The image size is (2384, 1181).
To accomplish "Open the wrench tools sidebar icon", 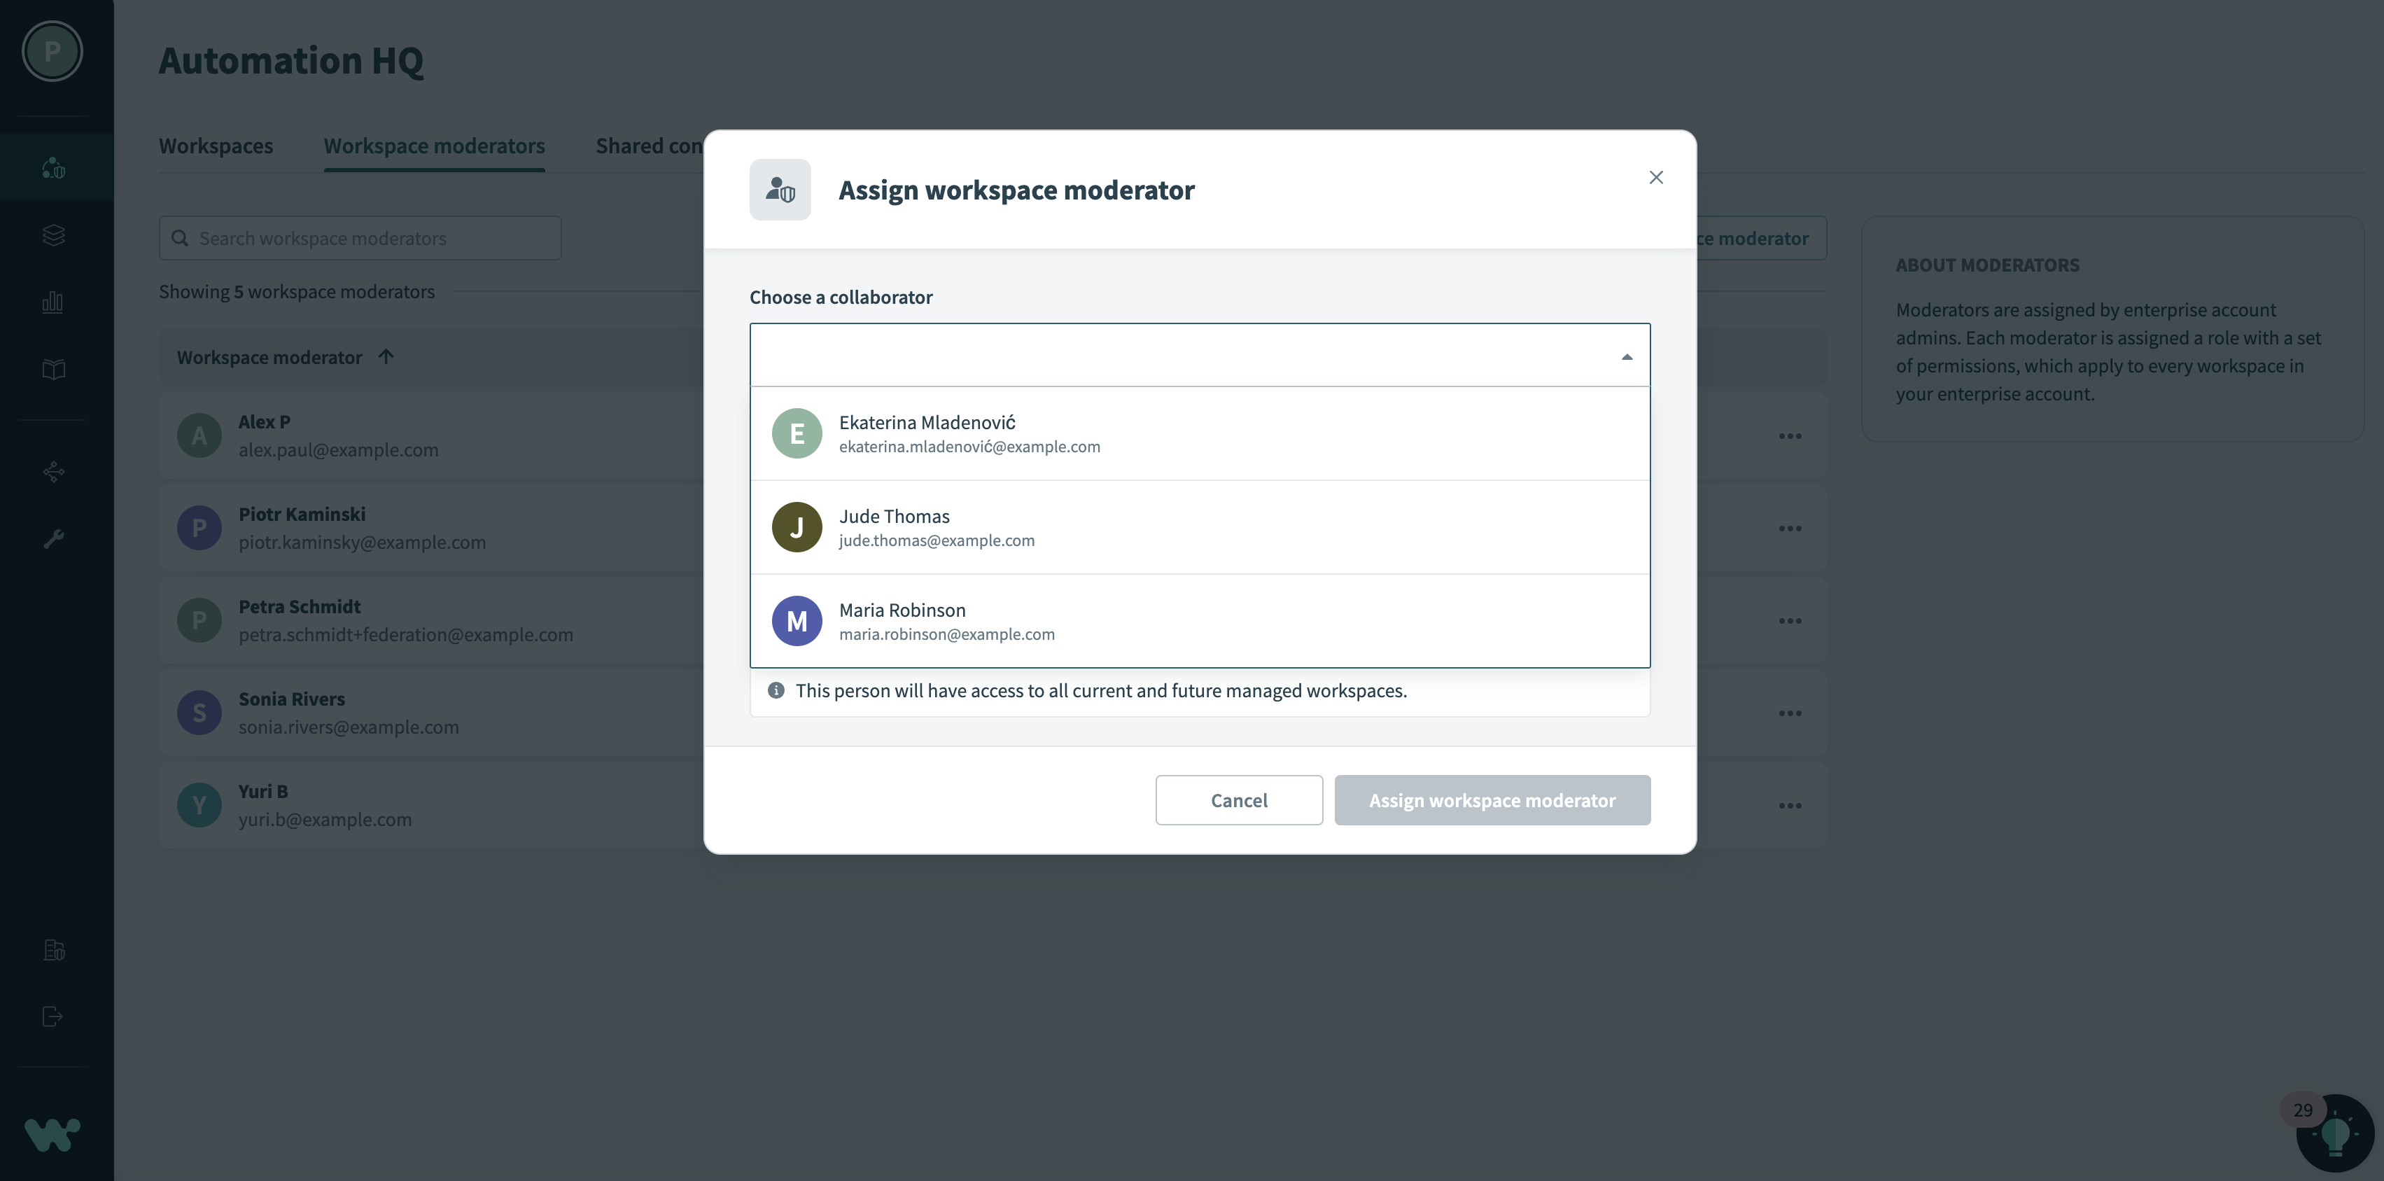I will [52, 538].
